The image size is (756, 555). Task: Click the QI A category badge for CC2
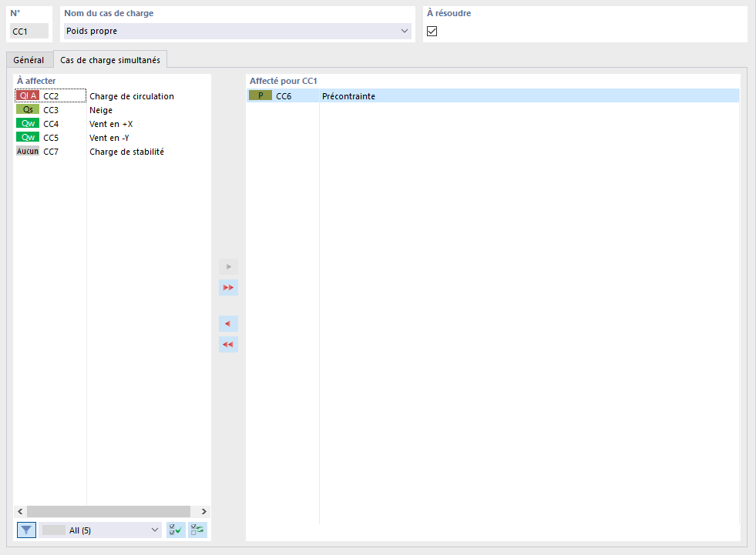coord(28,95)
